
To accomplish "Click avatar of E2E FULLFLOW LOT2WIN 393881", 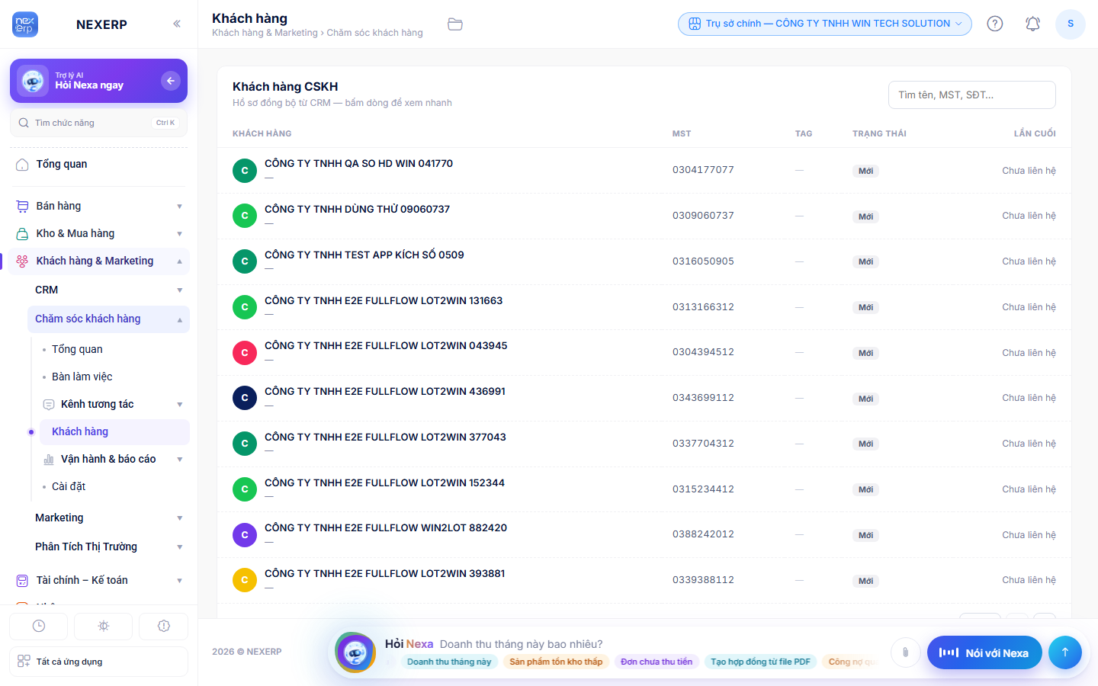I will [x=245, y=580].
